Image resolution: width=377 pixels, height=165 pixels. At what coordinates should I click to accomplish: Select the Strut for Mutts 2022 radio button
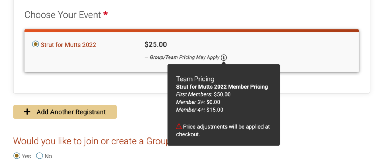[36, 44]
